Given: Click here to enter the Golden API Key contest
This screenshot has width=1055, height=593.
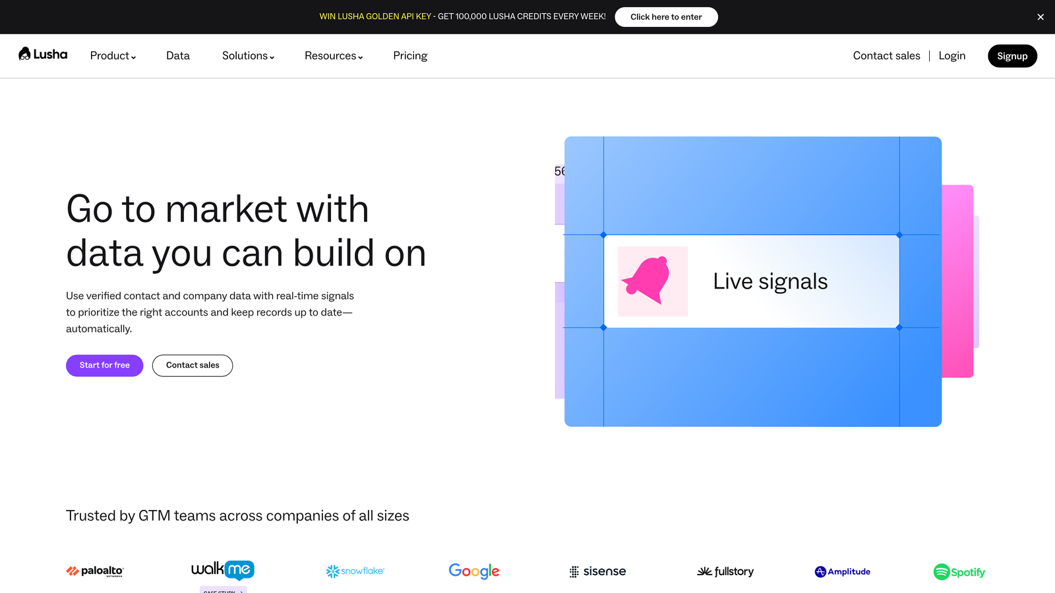Looking at the screenshot, I should (x=666, y=16).
